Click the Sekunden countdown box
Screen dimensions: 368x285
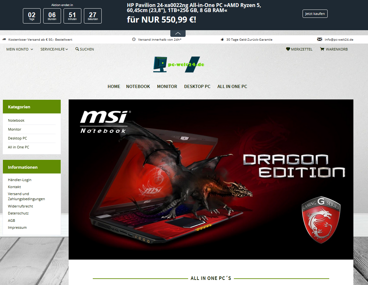93,16
